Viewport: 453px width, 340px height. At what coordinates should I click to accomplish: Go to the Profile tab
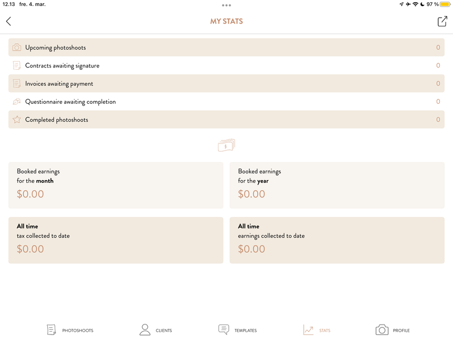point(393,330)
